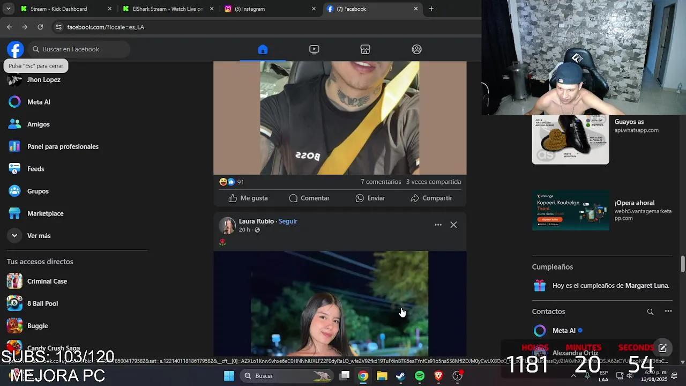Image resolution: width=686 pixels, height=386 pixels.
Task: Click Enviar via WhatsApp button
Action: click(370, 198)
